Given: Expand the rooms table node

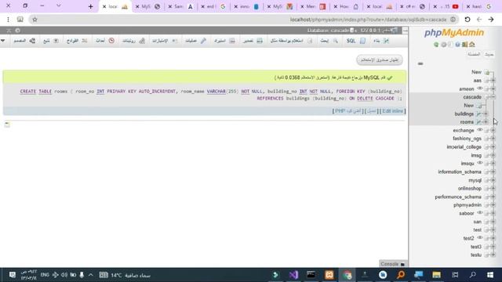Looking at the screenshot, I should coord(486,122).
